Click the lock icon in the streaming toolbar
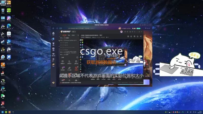 pyautogui.click(x=131, y=36)
